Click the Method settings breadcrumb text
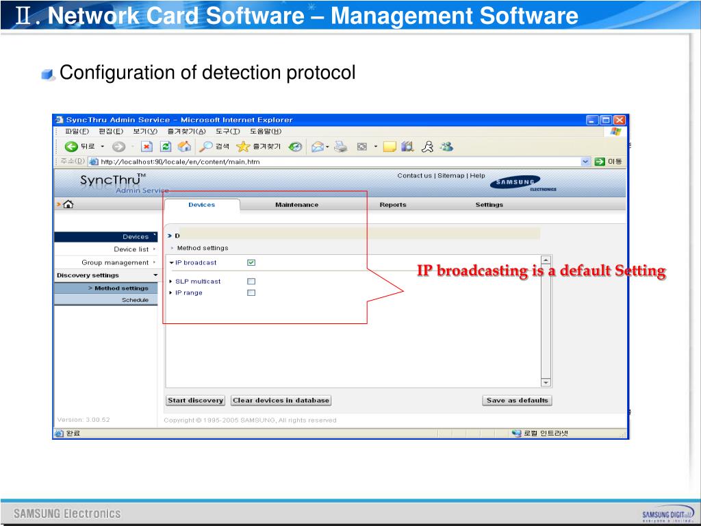701x526 pixels. (x=203, y=248)
